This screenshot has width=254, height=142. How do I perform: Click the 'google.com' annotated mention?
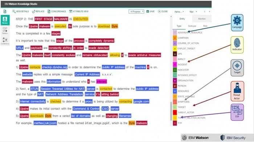[141, 102]
